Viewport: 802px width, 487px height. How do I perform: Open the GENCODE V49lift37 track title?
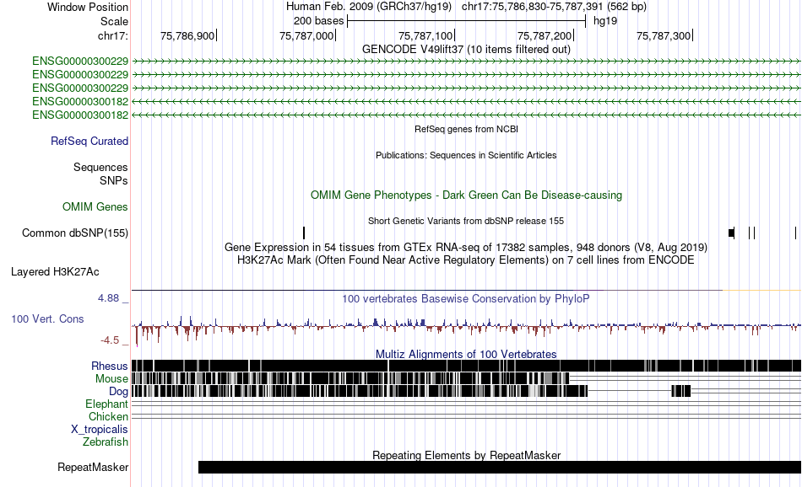466,50
